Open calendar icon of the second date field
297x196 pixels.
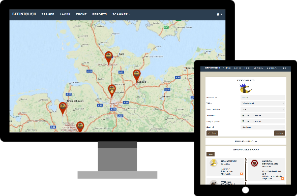(244, 121)
